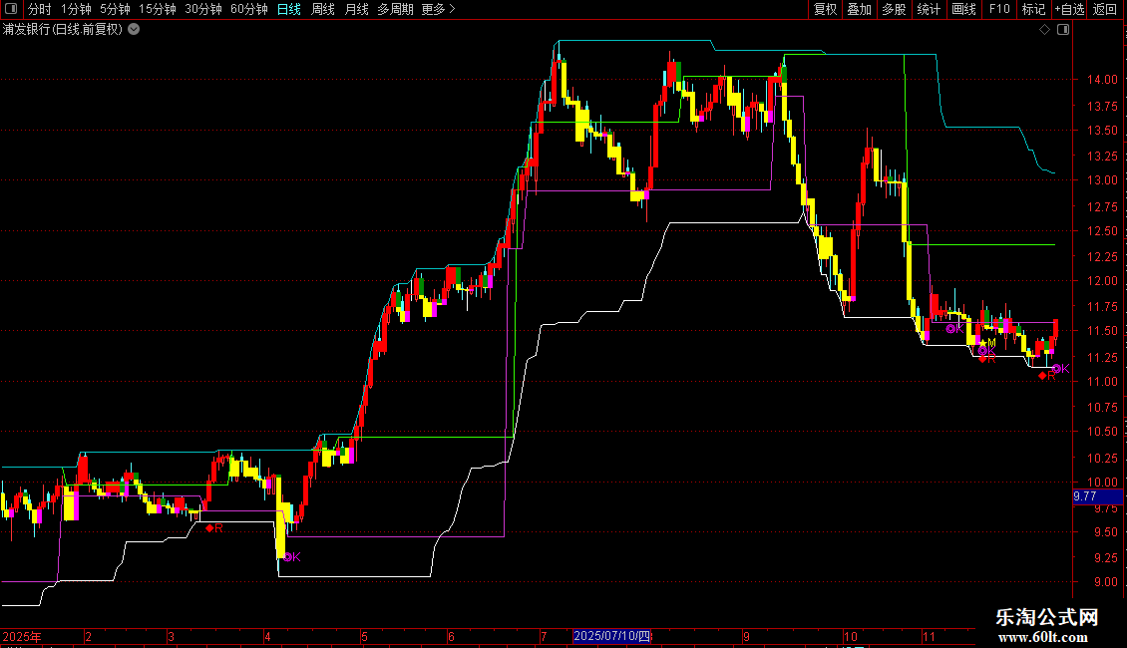
Task: Click the diamond icon near chart top-right
Action: tap(1045, 30)
